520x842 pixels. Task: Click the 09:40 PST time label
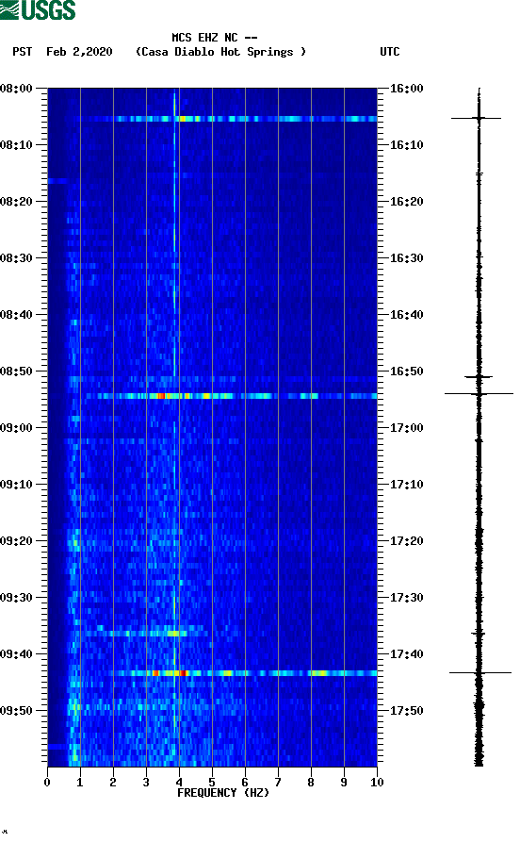pyautogui.click(x=17, y=654)
